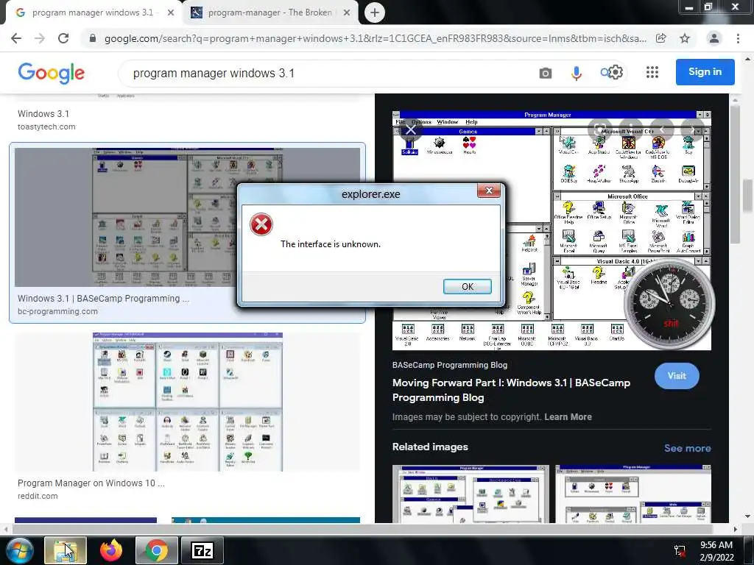Click the taskbar clock showing 9:56 AM

pyautogui.click(x=716, y=550)
